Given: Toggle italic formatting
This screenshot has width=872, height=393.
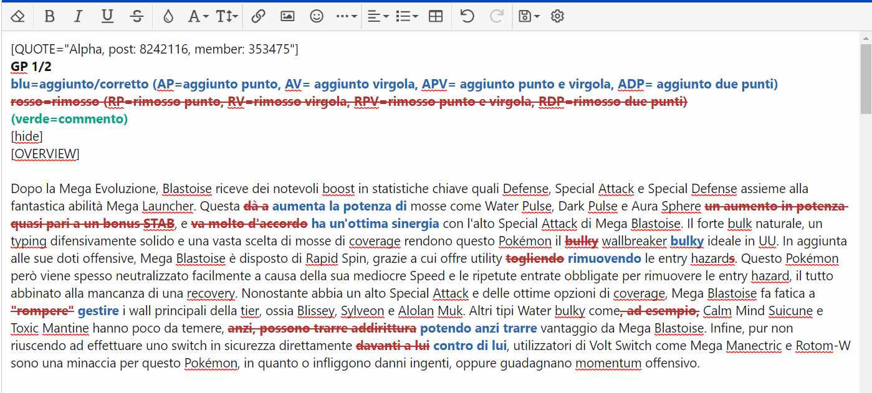Looking at the screenshot, I should point(78,17).
